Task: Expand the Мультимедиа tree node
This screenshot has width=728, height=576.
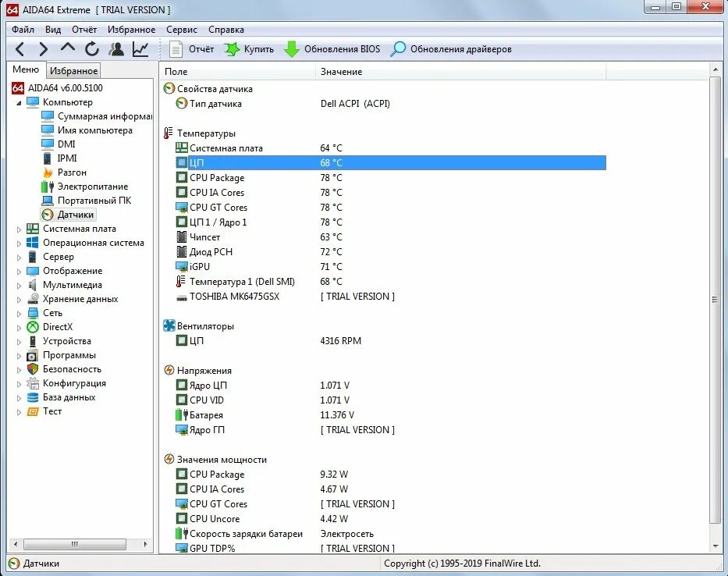Action: click(19, 285)
